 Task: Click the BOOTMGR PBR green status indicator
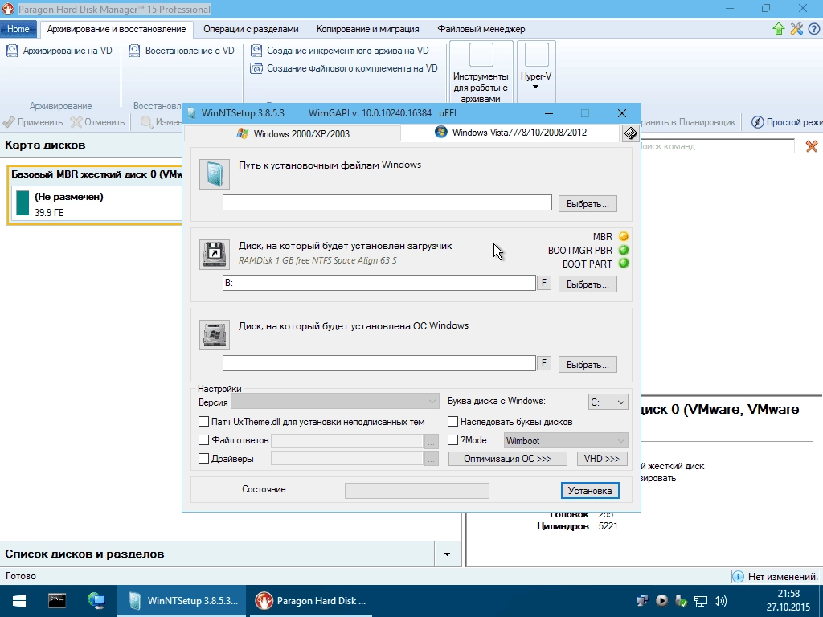point(624,251)
